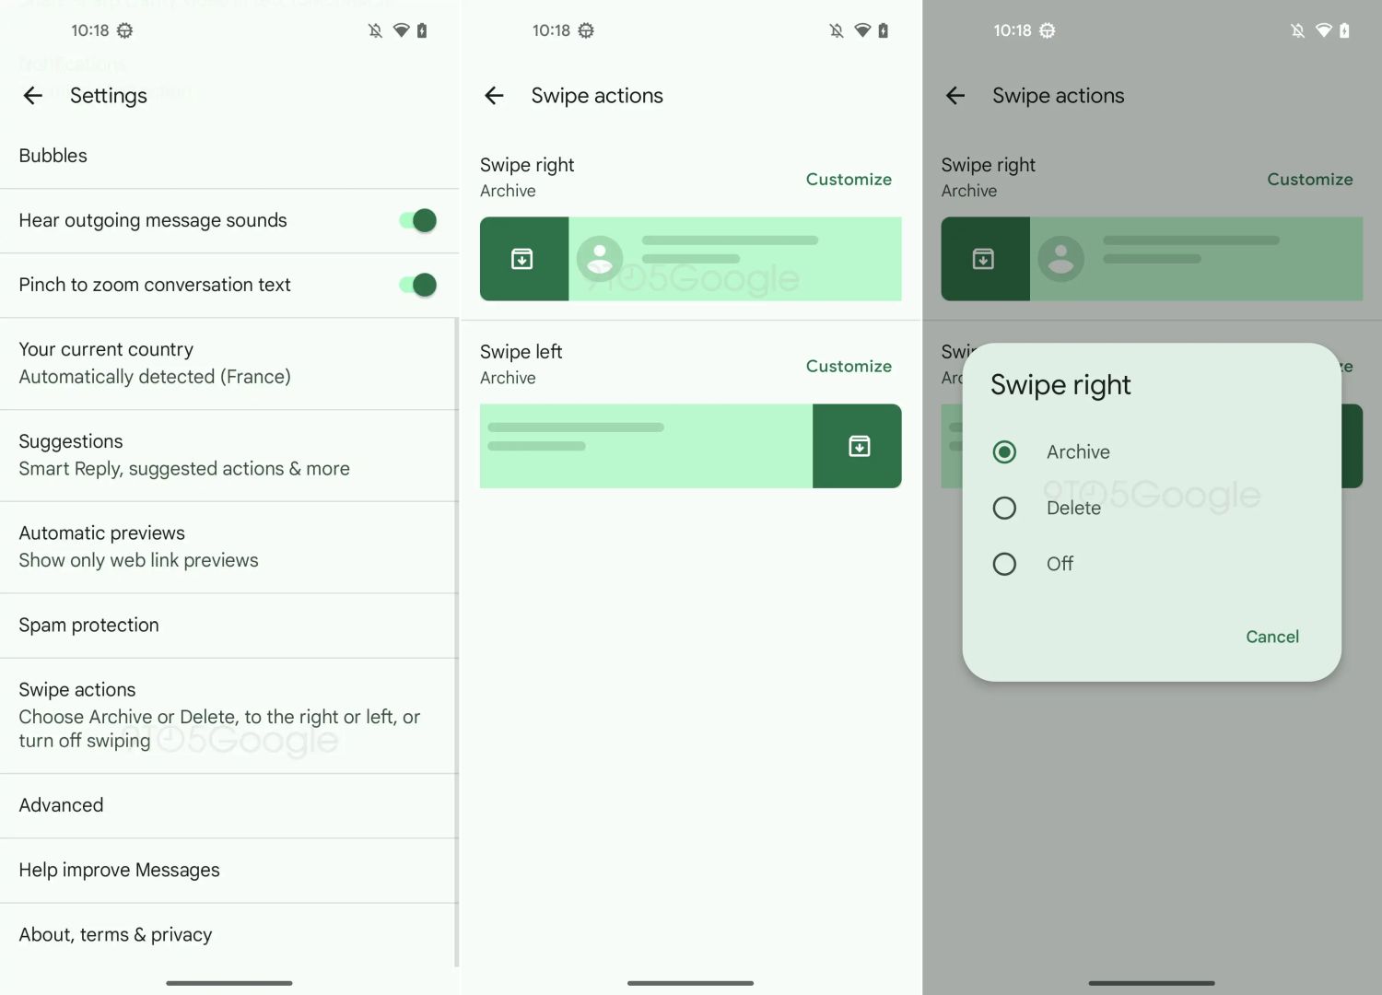The width and height of the screenshot is (1382, 995).
Task: Select the Off radio option
Action: click(x=1004, y=564)
